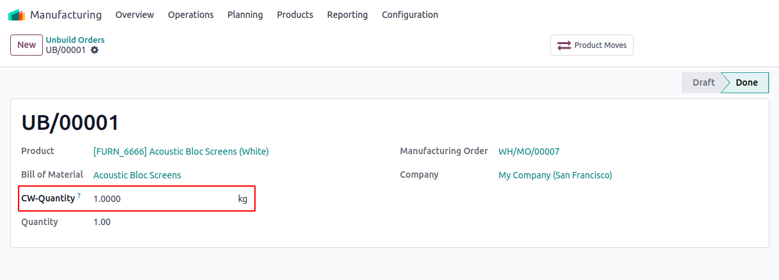Click the Manufacturing app logo icon

pos(17,15)
